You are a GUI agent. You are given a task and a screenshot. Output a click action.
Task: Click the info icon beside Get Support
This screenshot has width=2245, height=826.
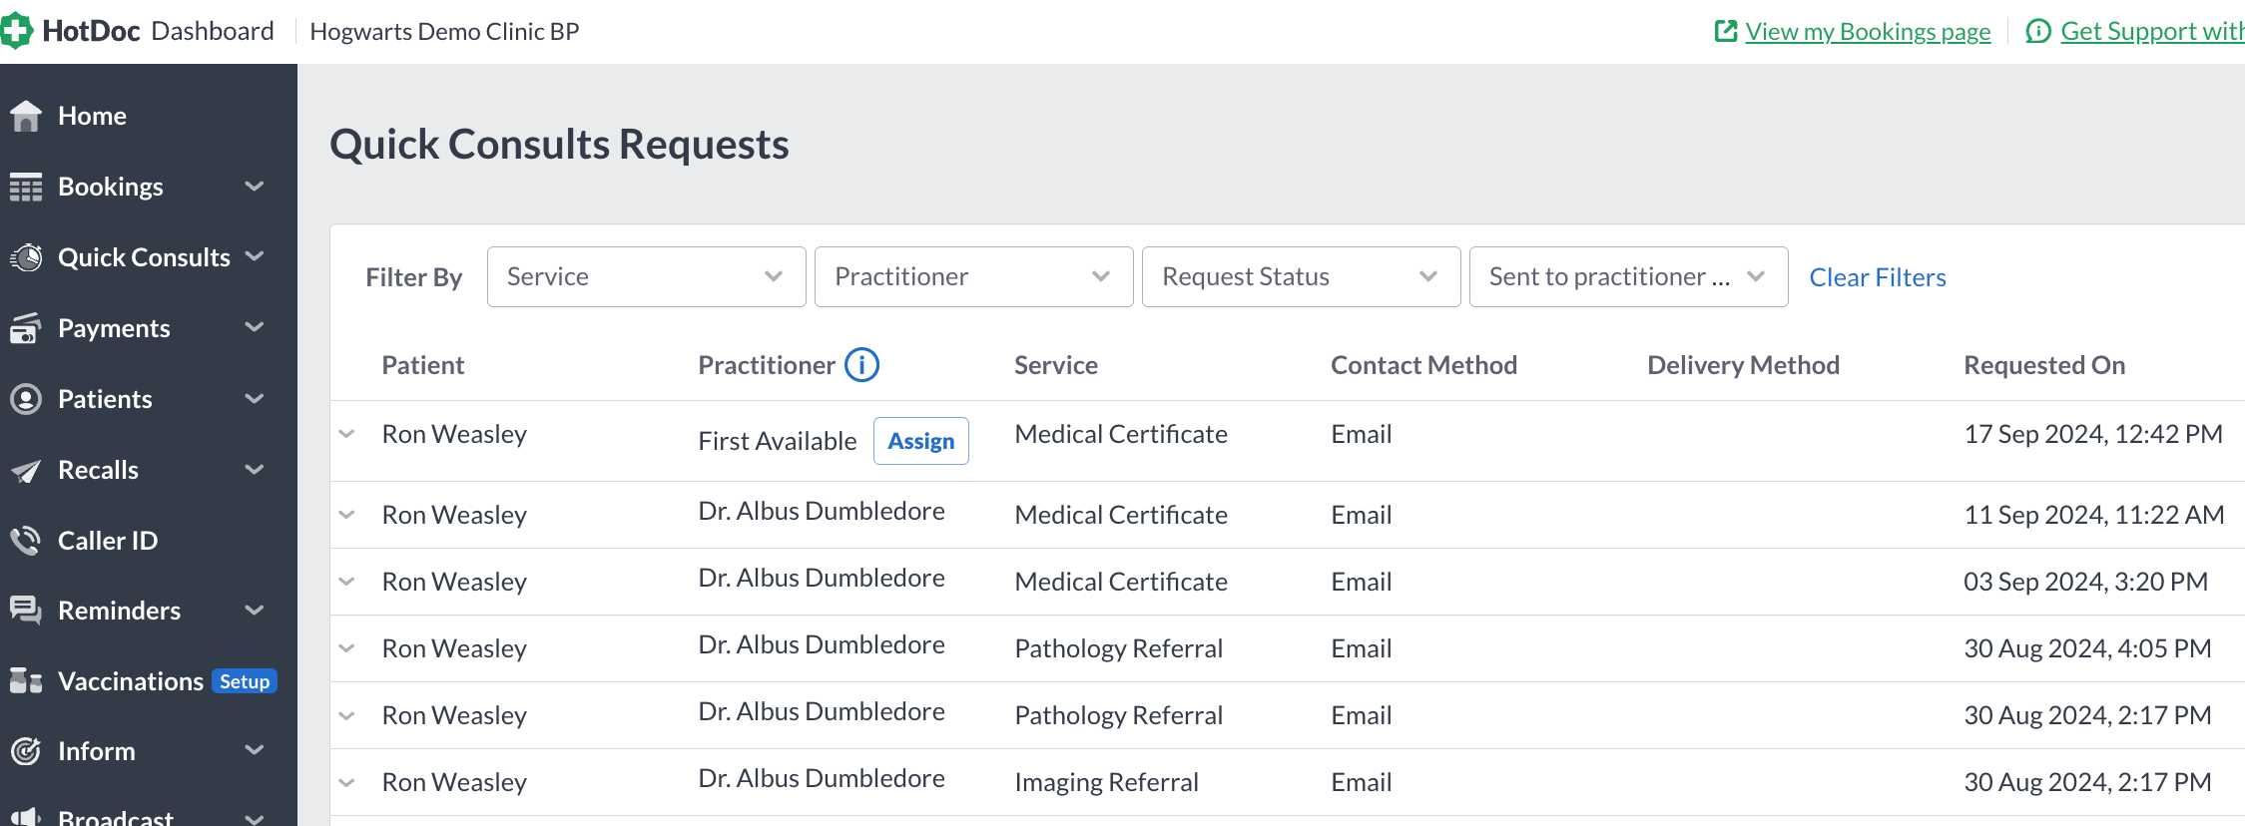click(2038, 31)
